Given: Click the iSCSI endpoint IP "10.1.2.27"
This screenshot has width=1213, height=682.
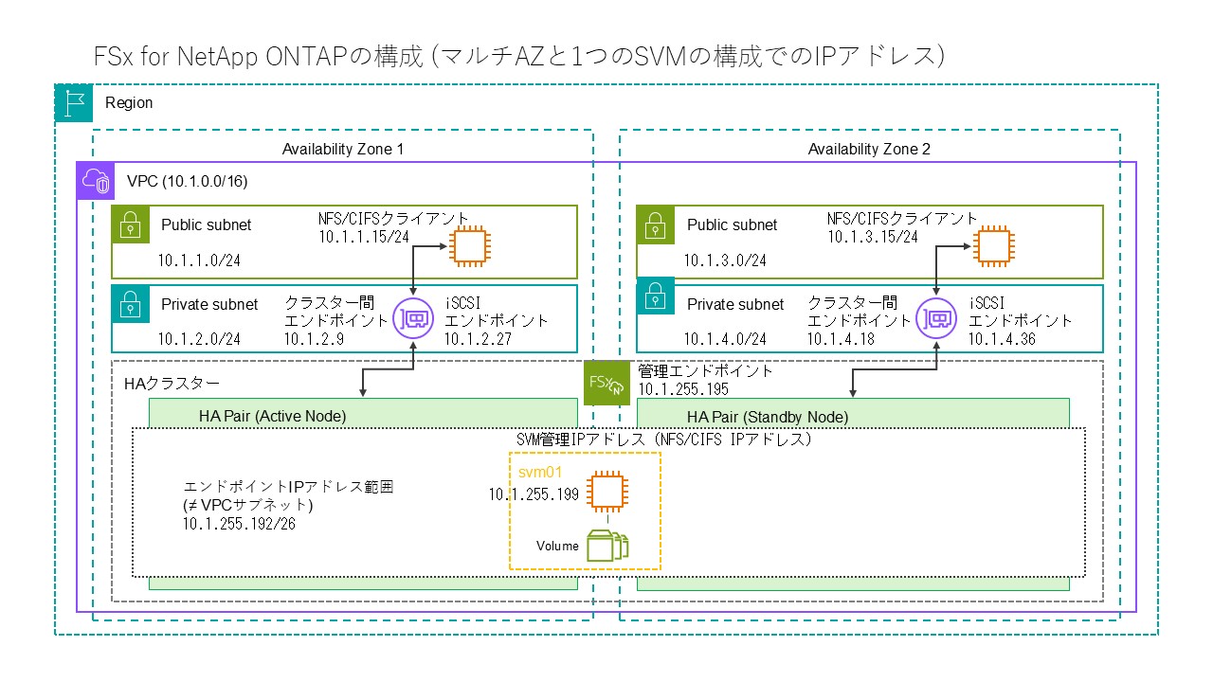Looking at the screenshot, I should pyautogui.click(x=479, y=338).
